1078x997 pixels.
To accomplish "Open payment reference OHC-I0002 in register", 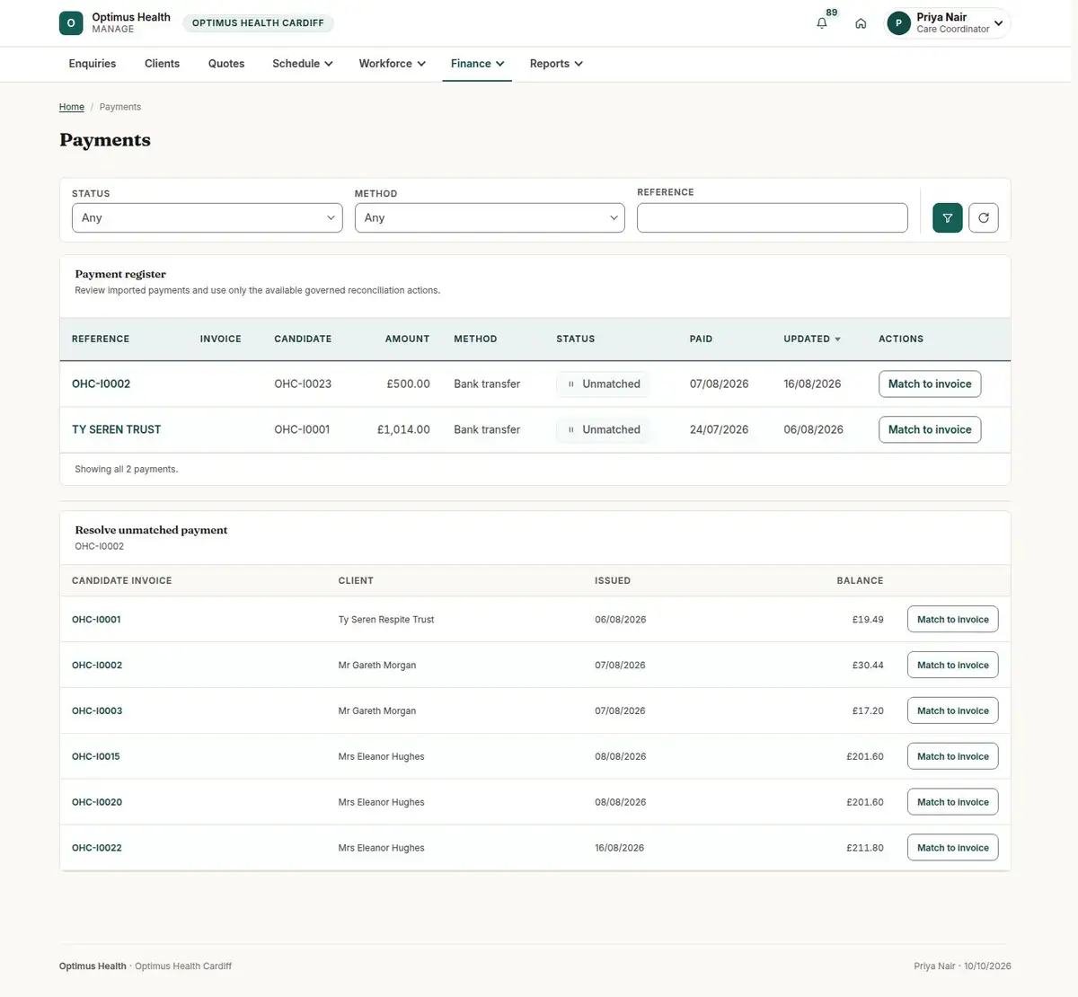I will (101, 384).
